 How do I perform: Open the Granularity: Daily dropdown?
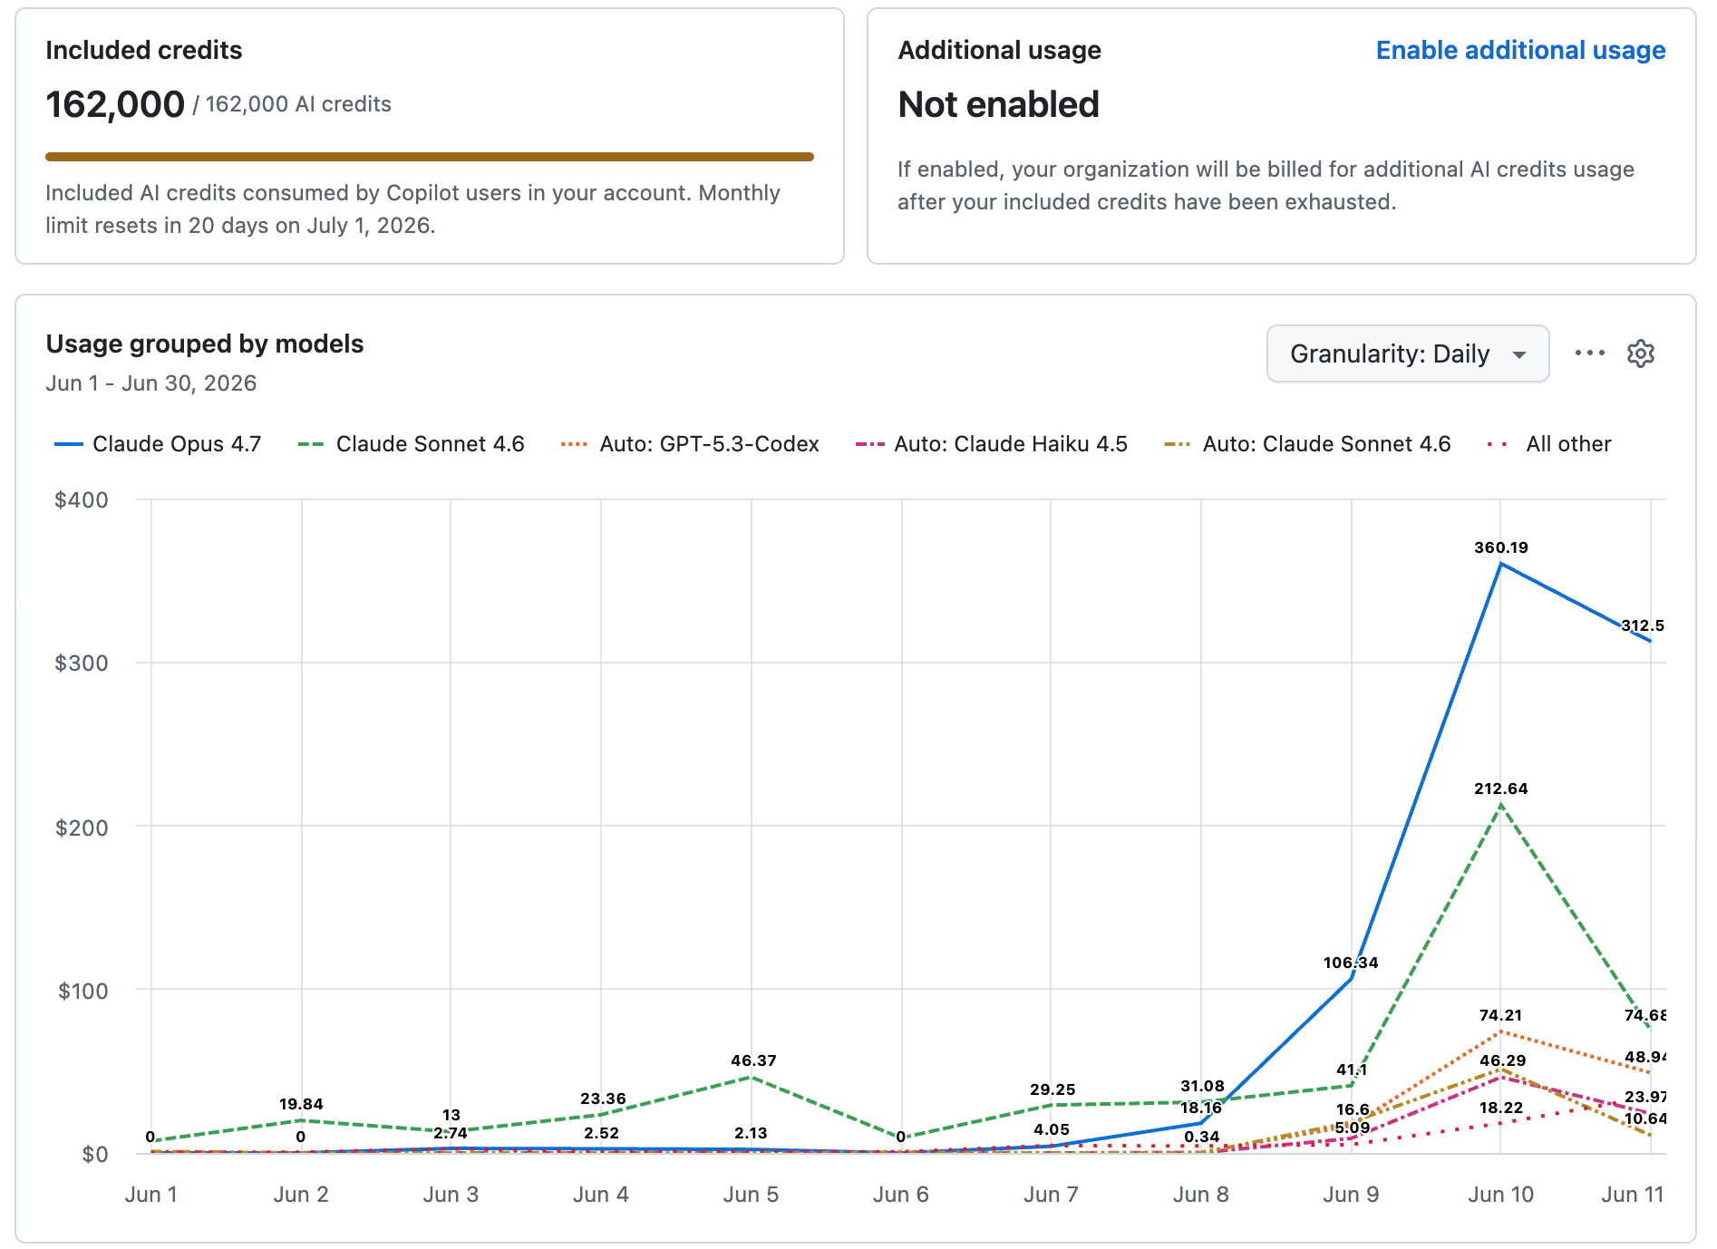pyautogui.click(x=1407, y=353)
